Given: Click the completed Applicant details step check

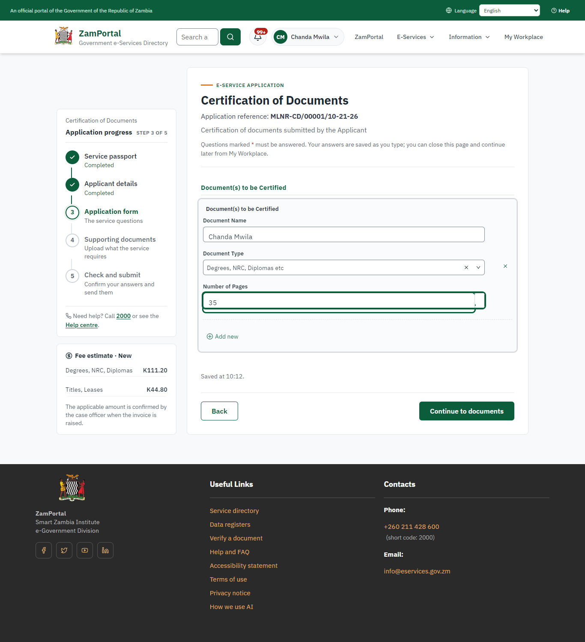Looking at the screenshot, I should point(72,185).
